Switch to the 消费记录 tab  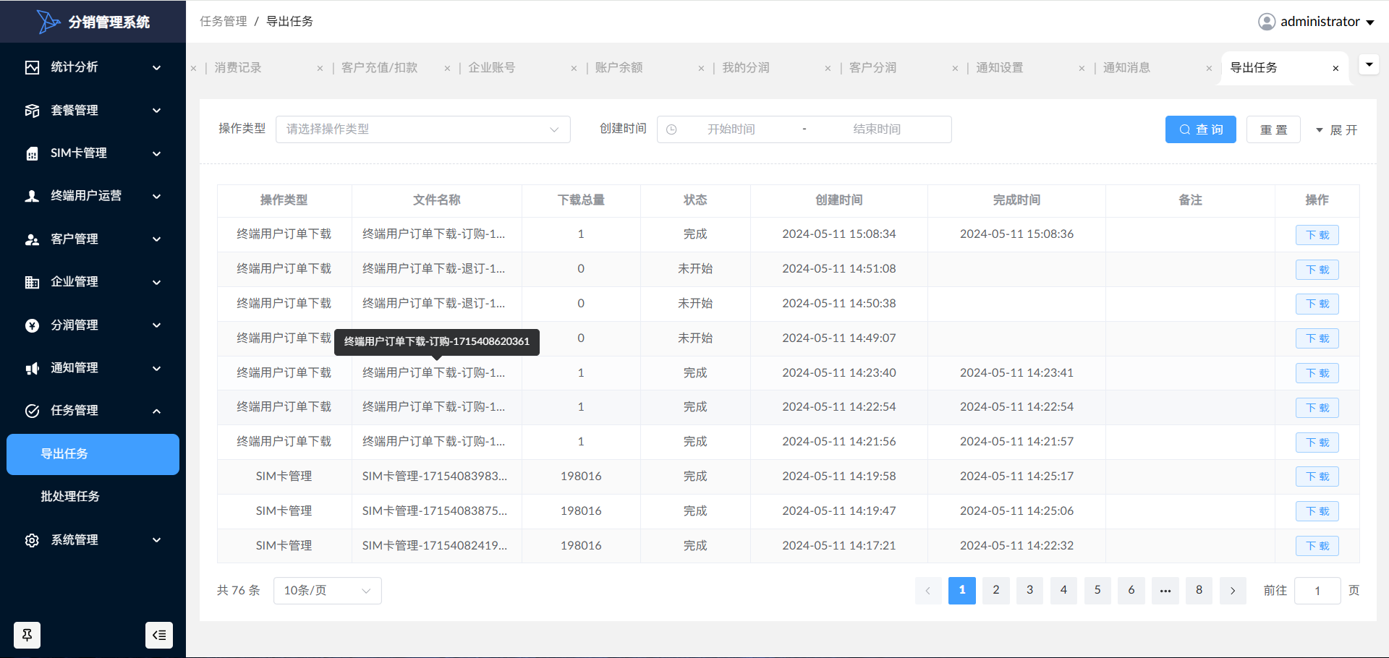pyautogui.click(x=238, y=68)
